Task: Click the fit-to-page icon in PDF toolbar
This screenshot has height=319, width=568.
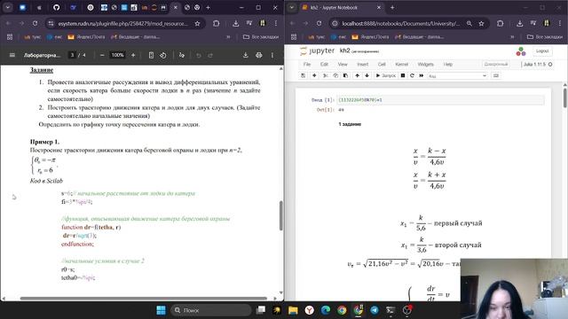Action: 151,55
